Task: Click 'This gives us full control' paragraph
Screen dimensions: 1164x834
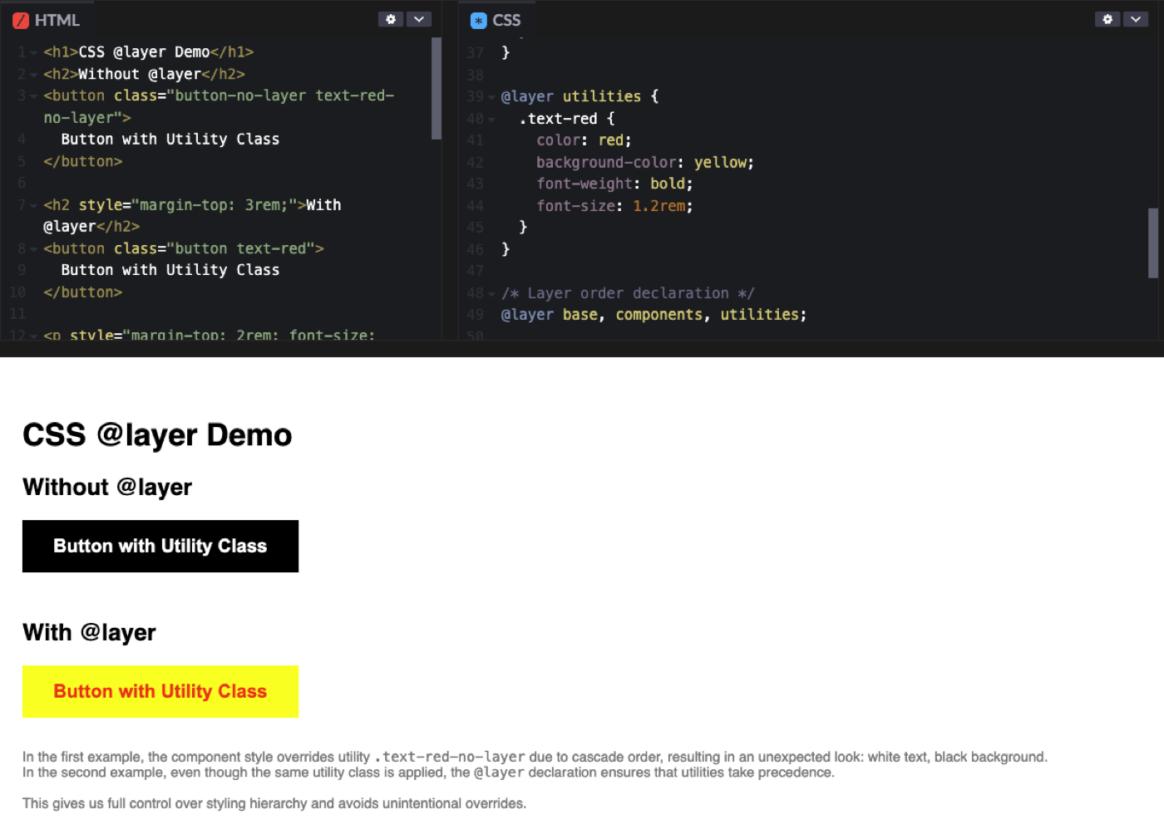Action: point(274,803)
